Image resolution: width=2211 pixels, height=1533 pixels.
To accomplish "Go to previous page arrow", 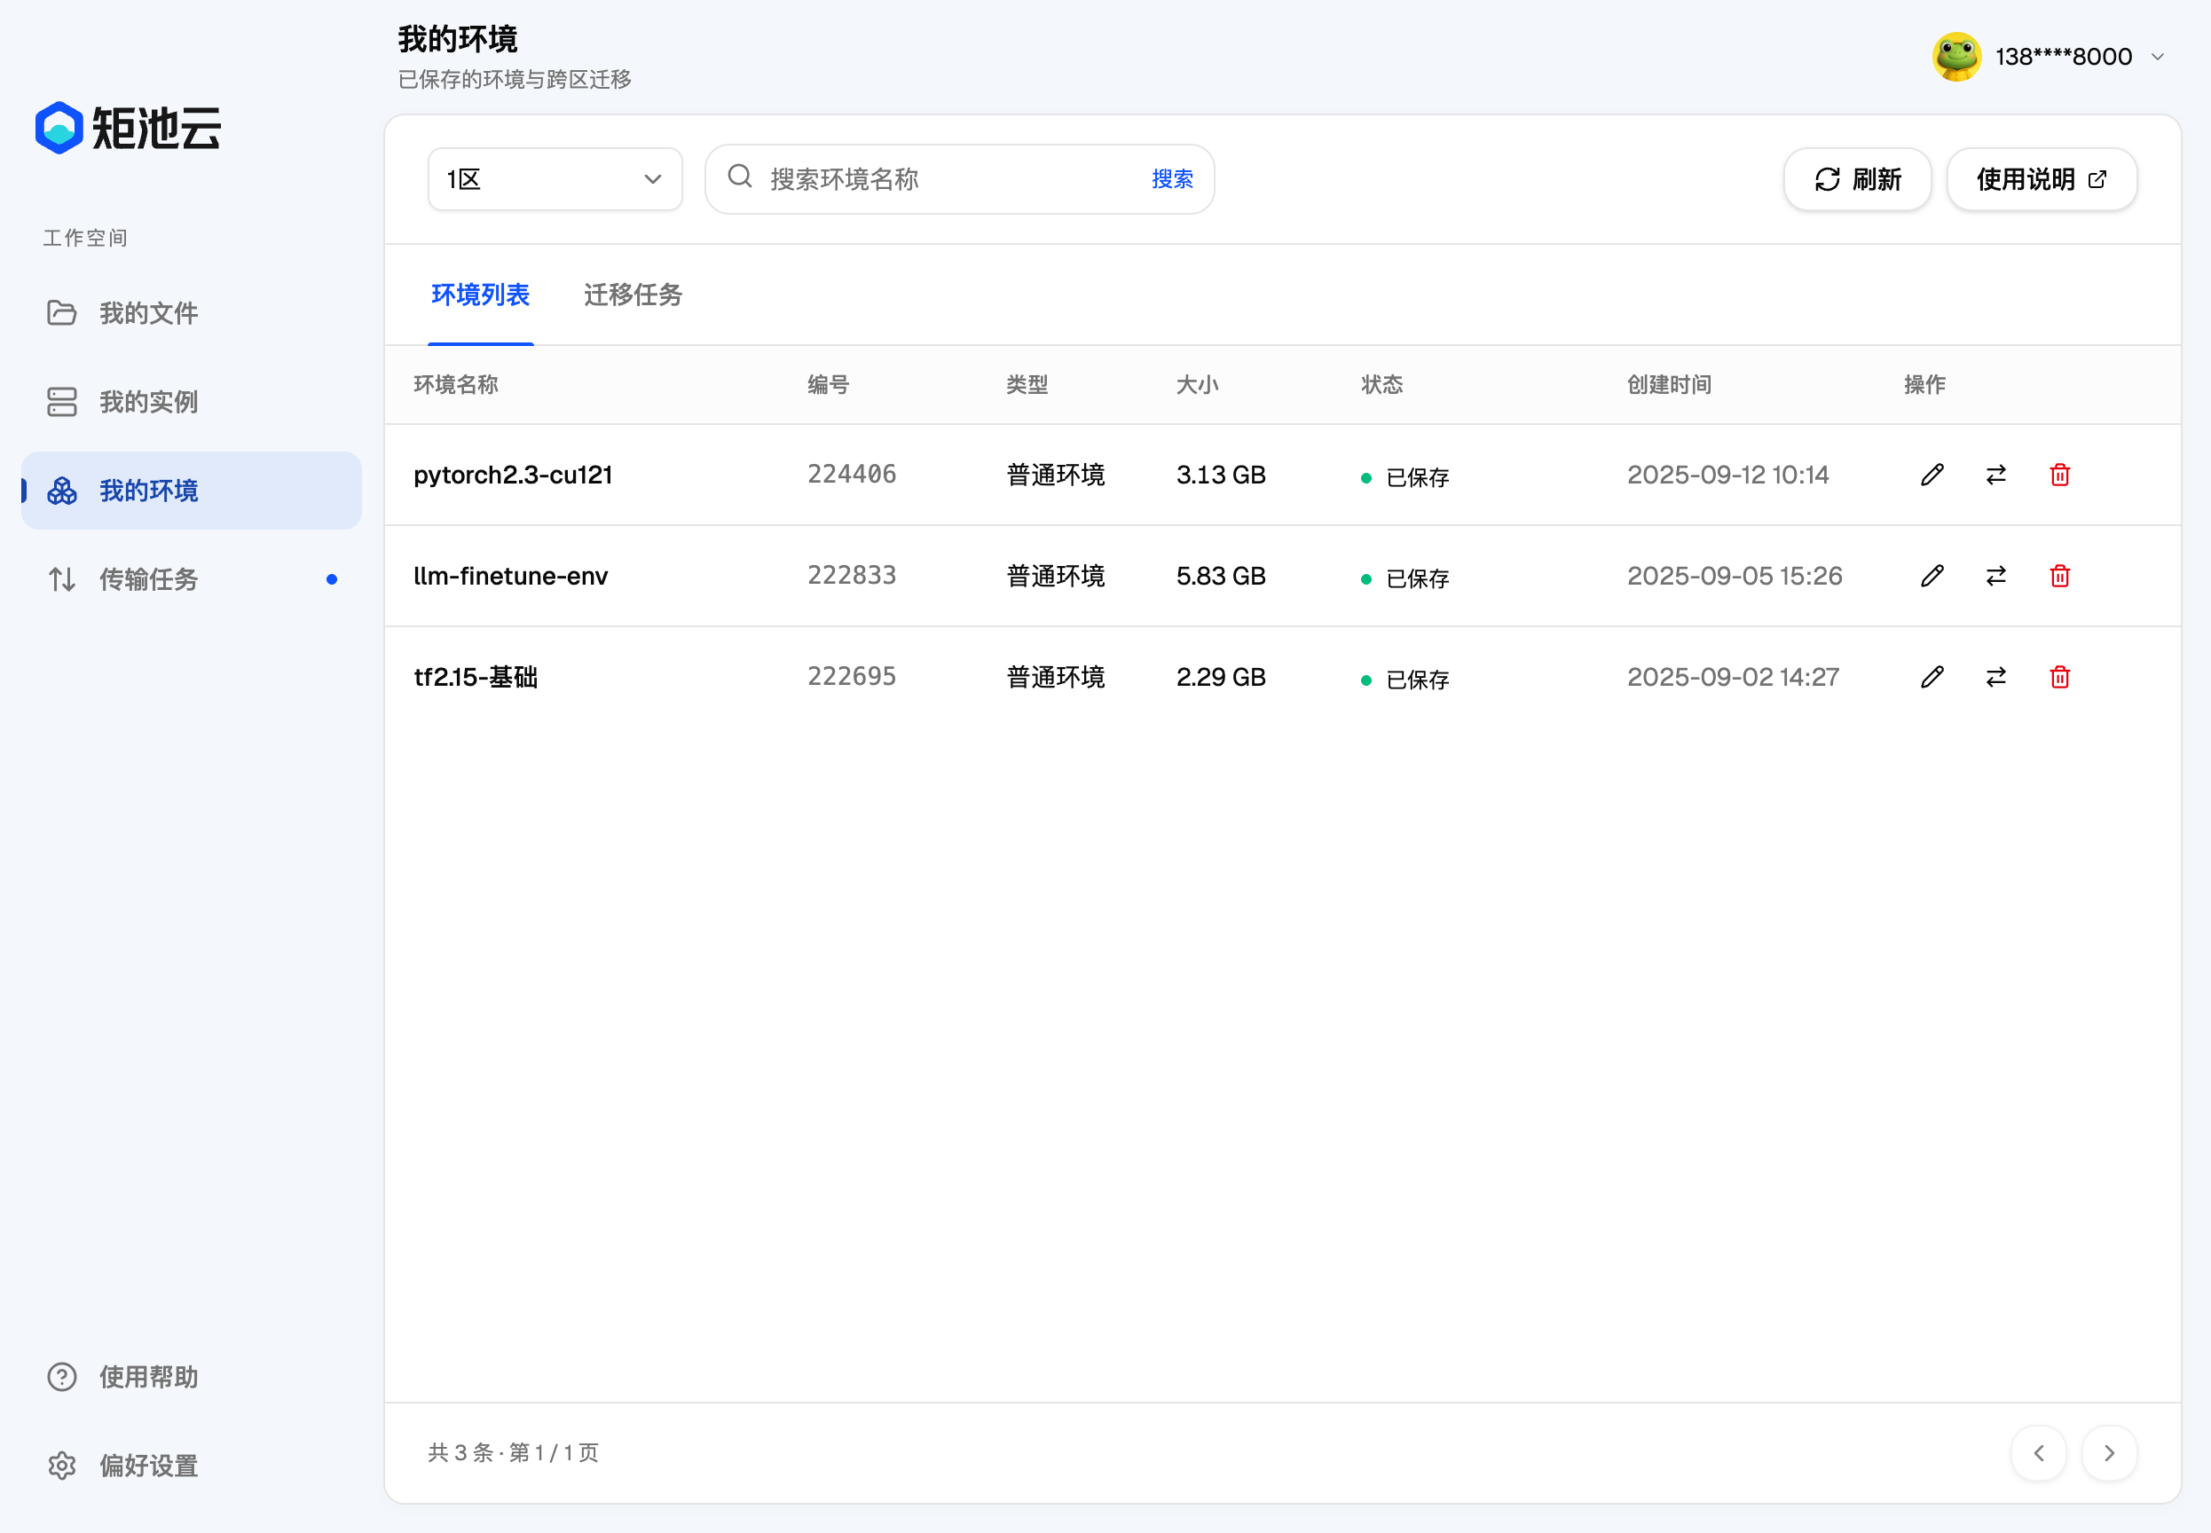I will [x=2038, y=1453].
